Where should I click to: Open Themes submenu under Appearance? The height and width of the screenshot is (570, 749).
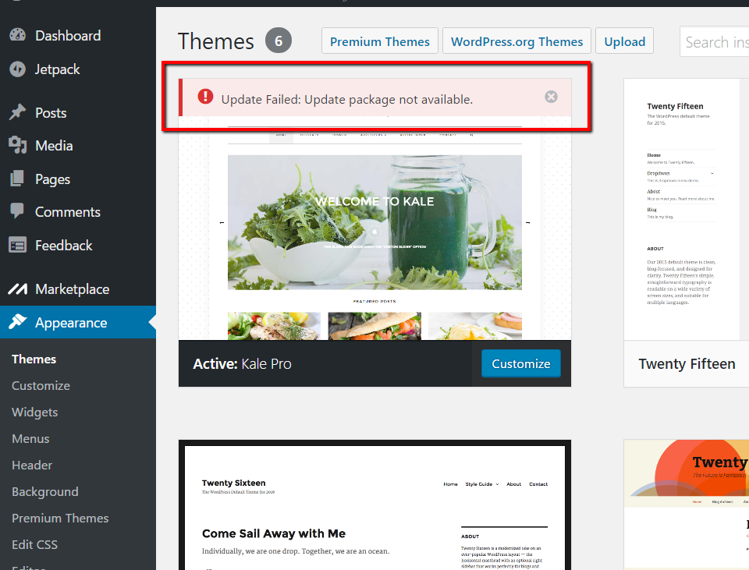34,359
